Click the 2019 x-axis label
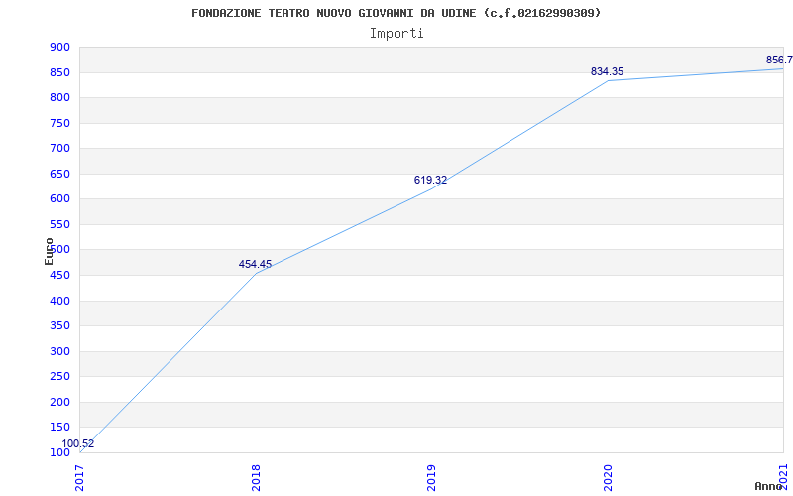 click(x=431, y=478)
